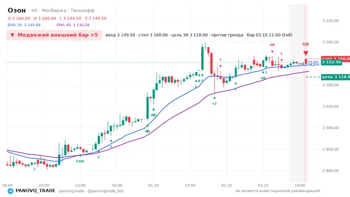Click the 3 200.00 price axis label
Screen dimensions: 350x197
[x=330, y=42]
